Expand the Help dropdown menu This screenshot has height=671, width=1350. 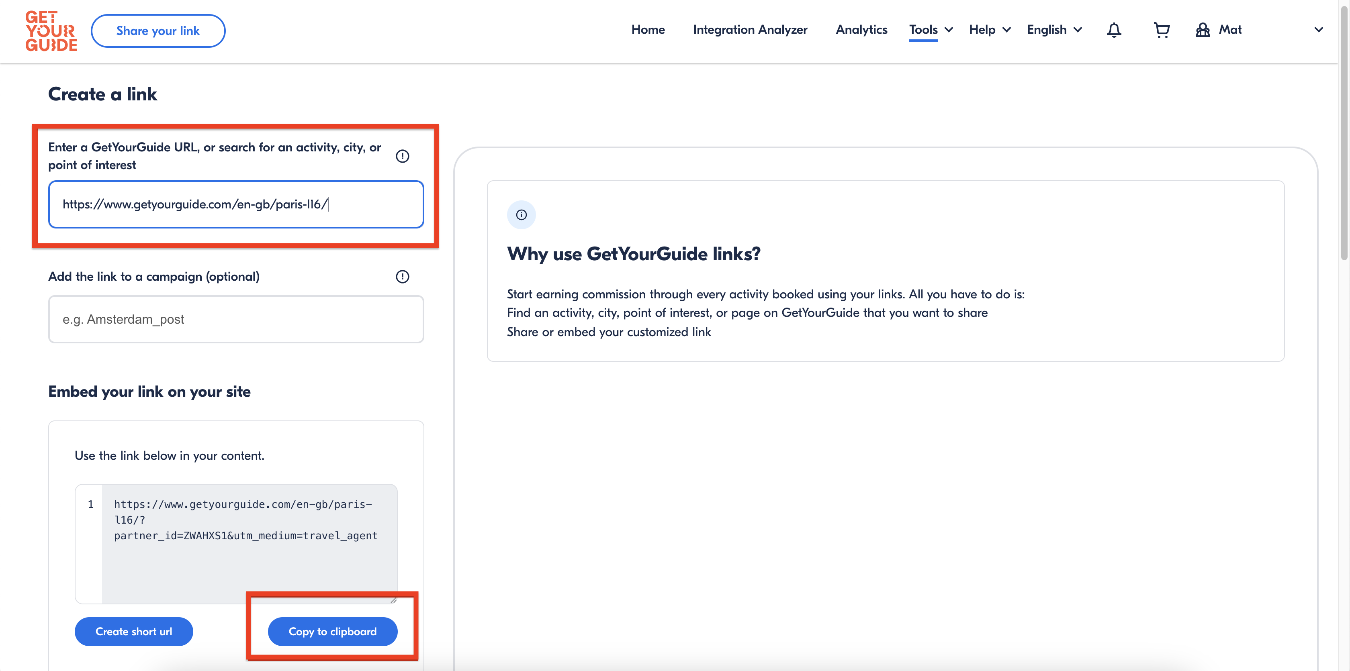tap(990, 30)
